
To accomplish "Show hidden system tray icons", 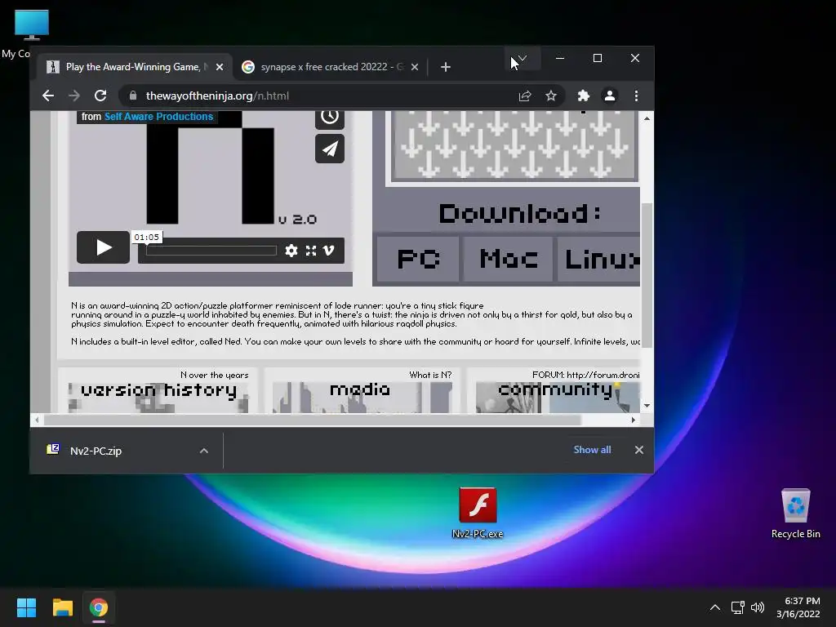I will [715, 607].
